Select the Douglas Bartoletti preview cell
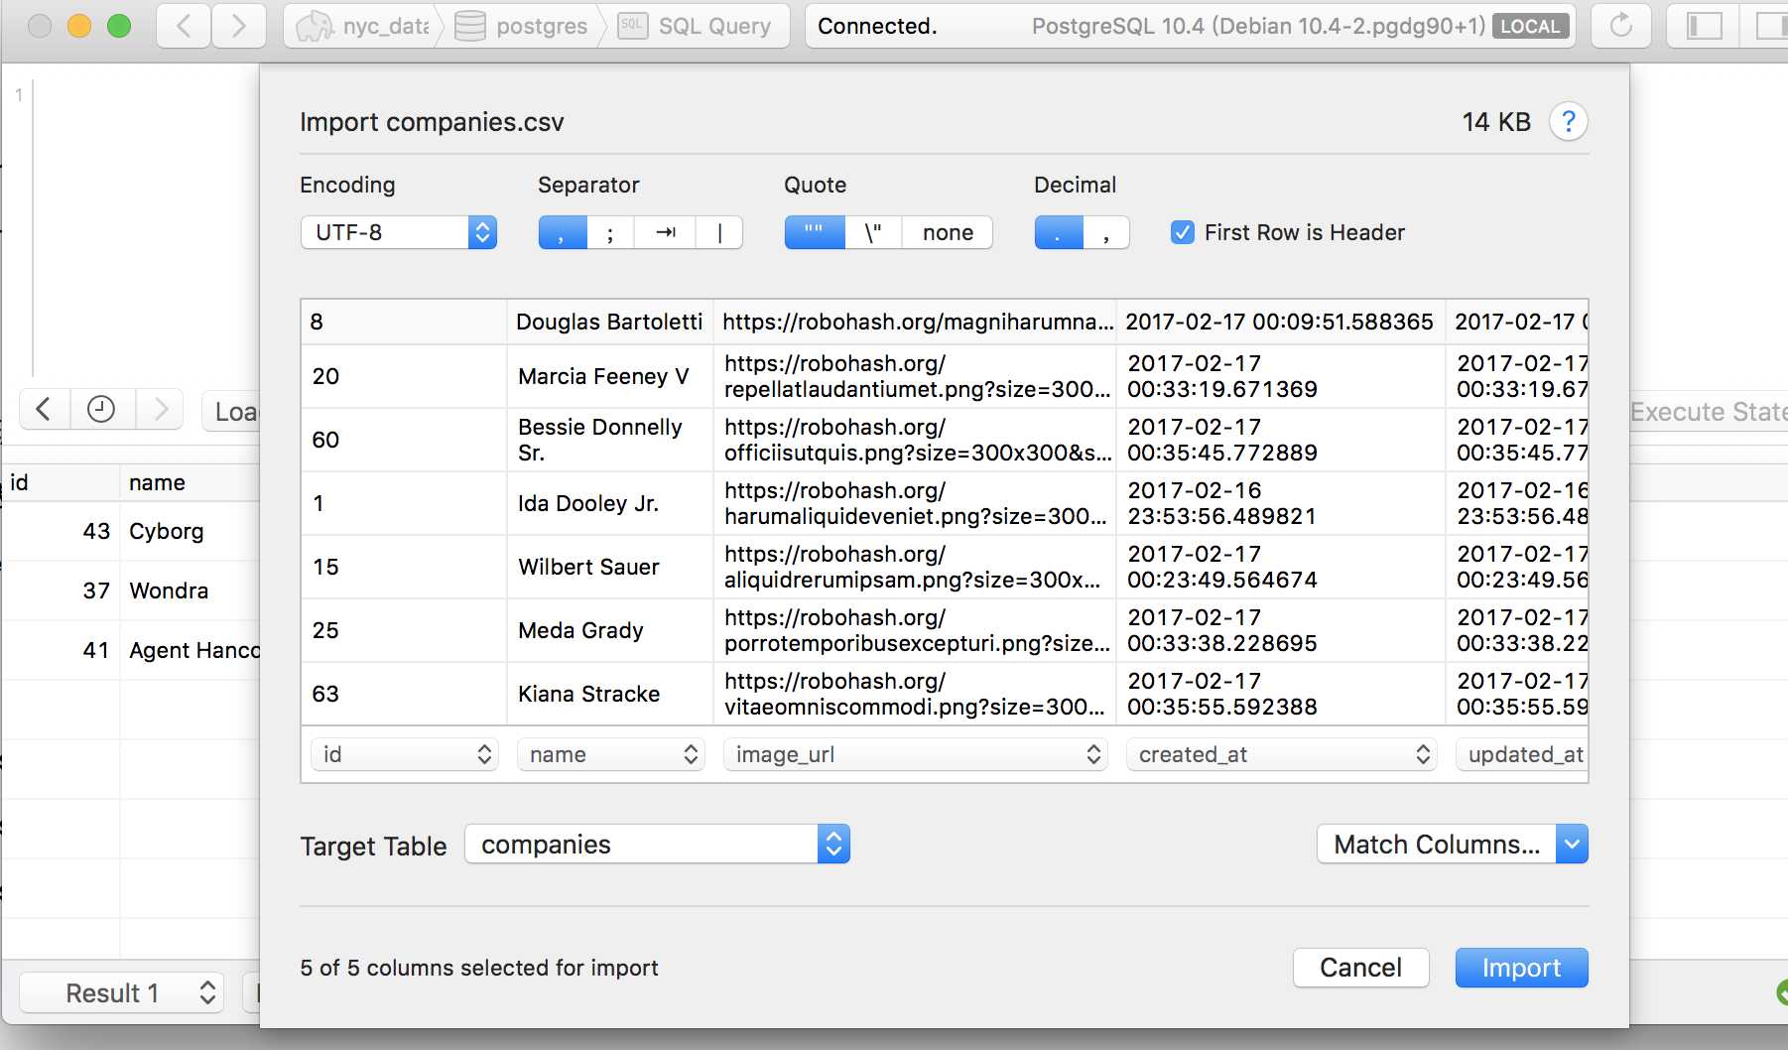Image resolution: width=1788 pixels, height=1050 pixels. (x=609, y=322)
